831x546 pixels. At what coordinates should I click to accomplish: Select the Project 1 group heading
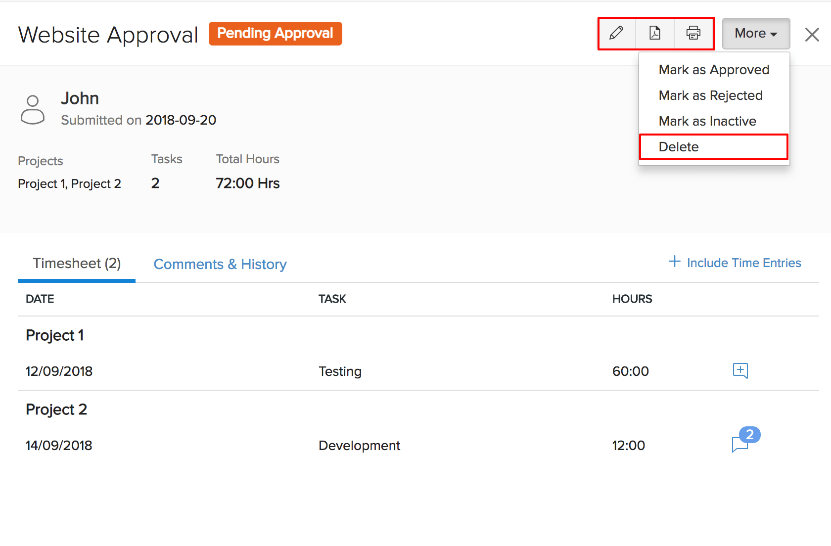tap(54, 335)
